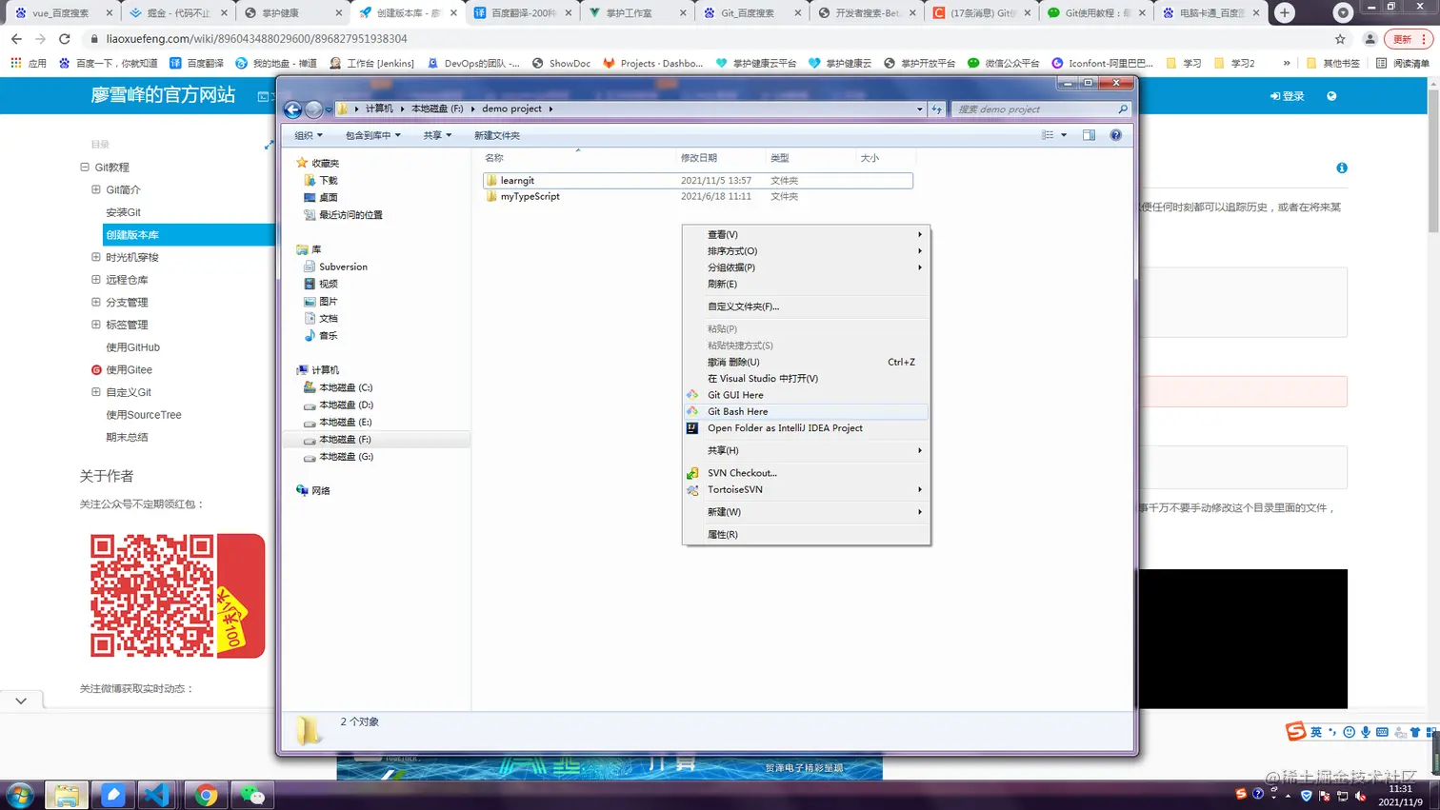Click 新建文件夹 button in Explorer toolbar
Screen dimensions: 1440x810
[497, 135]
